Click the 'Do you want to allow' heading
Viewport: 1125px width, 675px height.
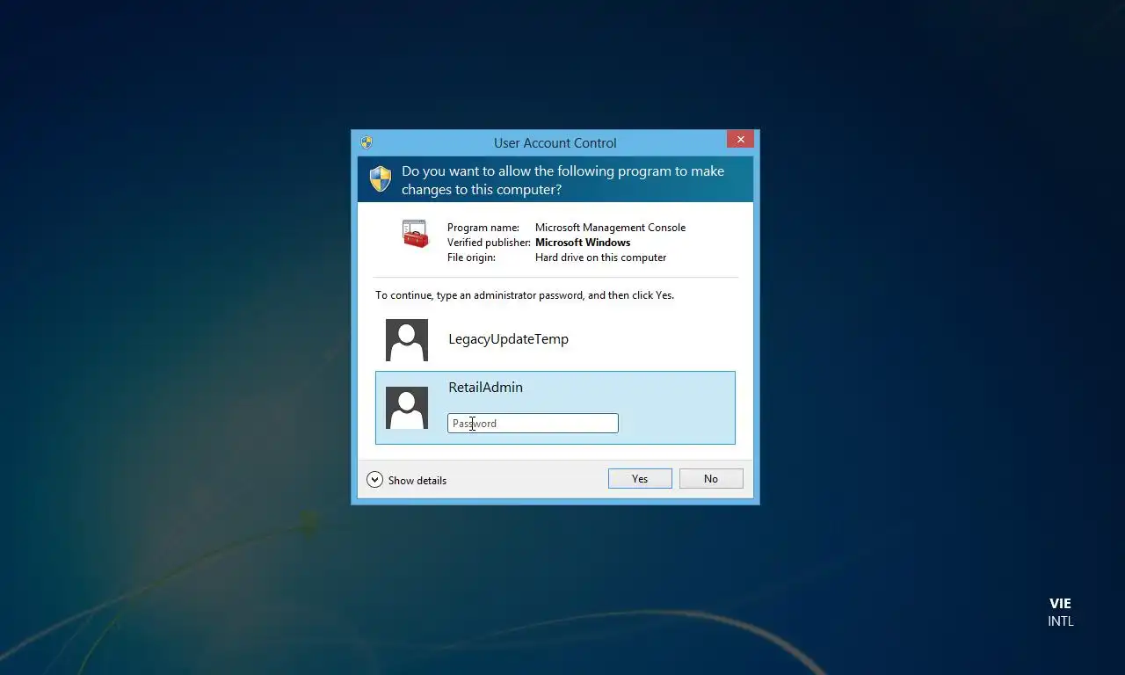click(562, 180)
